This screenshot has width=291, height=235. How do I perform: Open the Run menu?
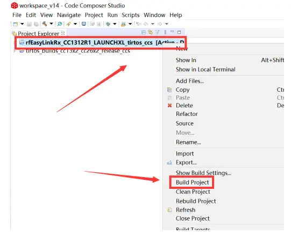tap(112, 15)
